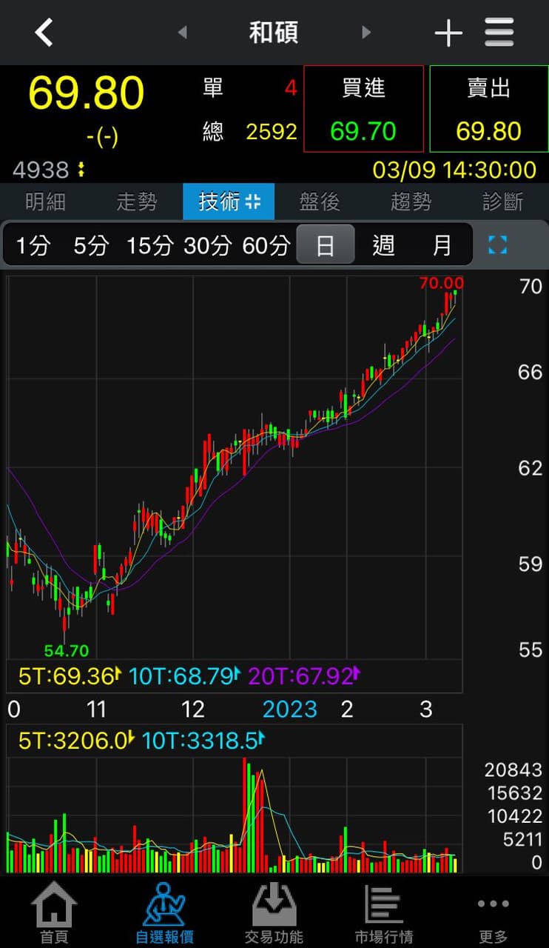This screenshot has height=948, width=549.
Task: Switch to 趨勢 tab
Action: point(411,201)
